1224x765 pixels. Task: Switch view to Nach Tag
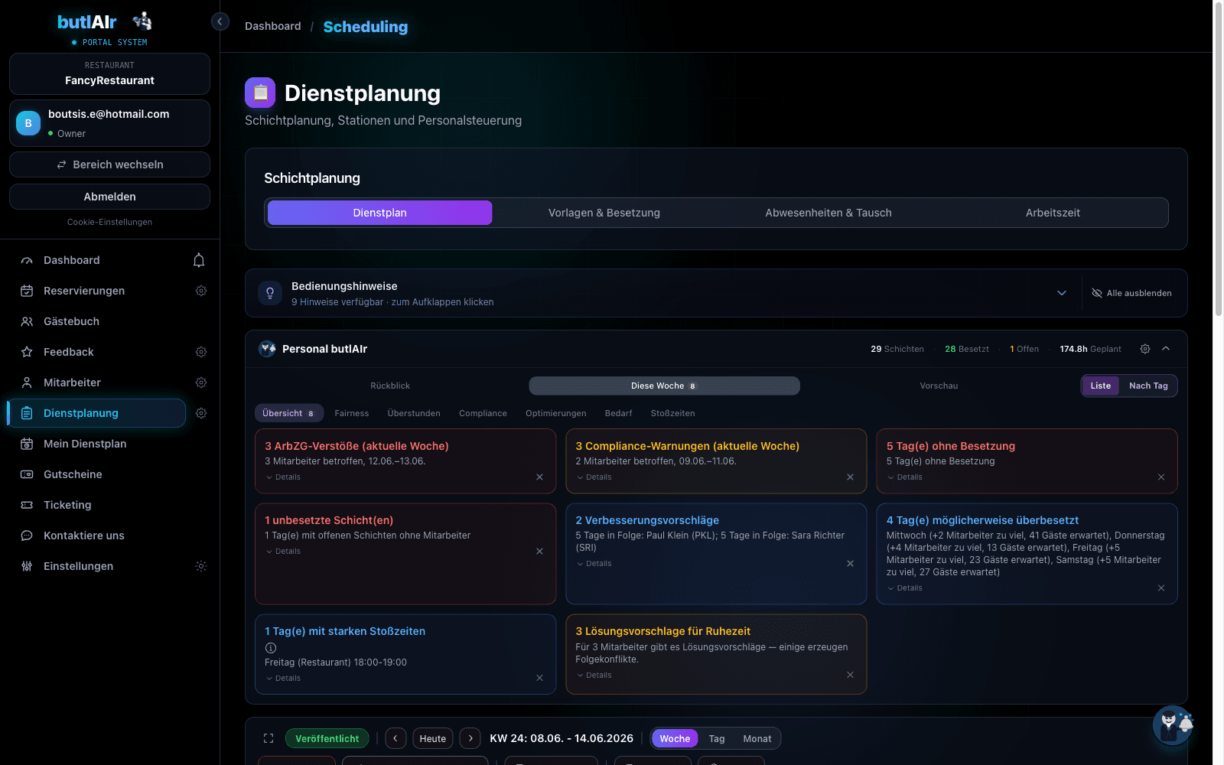1148,386
